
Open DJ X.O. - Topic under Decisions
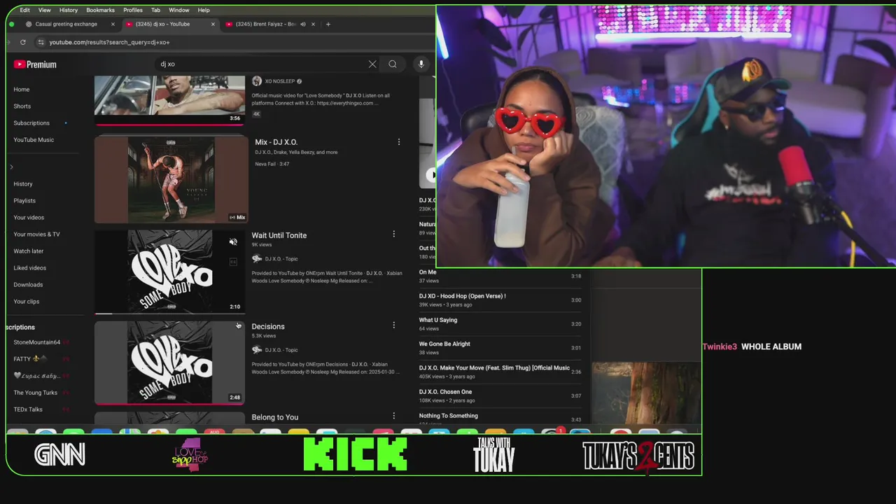coord(281,350)
